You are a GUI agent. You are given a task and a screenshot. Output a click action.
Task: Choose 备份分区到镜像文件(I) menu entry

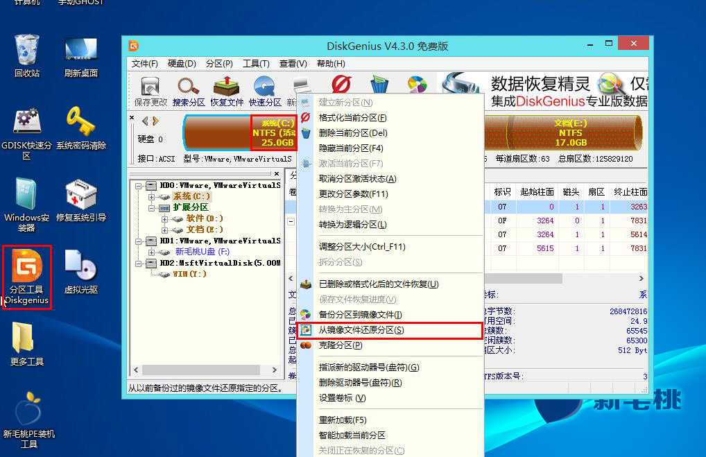pos(390,315)
